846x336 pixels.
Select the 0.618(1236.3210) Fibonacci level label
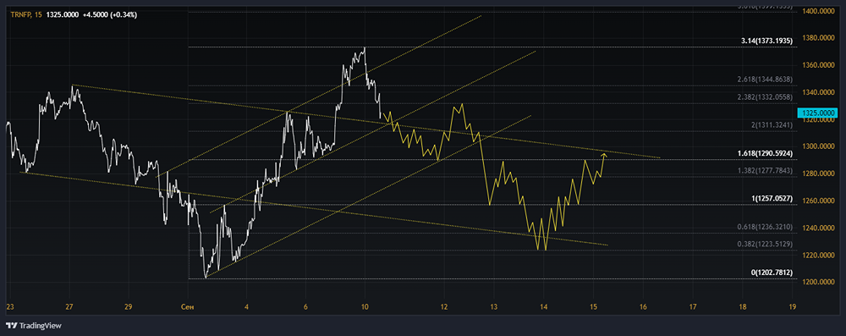(x=765, y=227)
